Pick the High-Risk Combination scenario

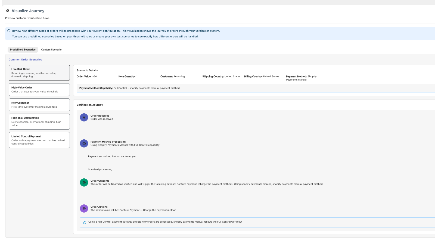click(x=39, y=121)
